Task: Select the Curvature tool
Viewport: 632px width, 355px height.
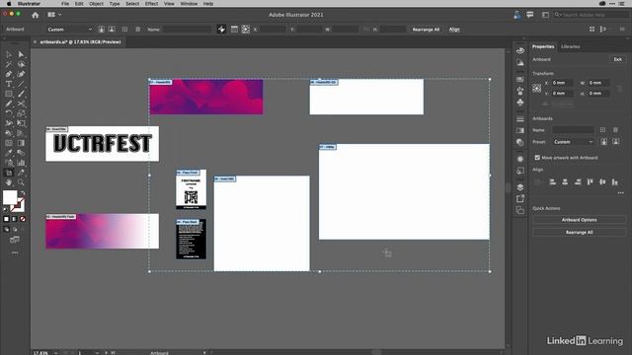Action: 21,74
